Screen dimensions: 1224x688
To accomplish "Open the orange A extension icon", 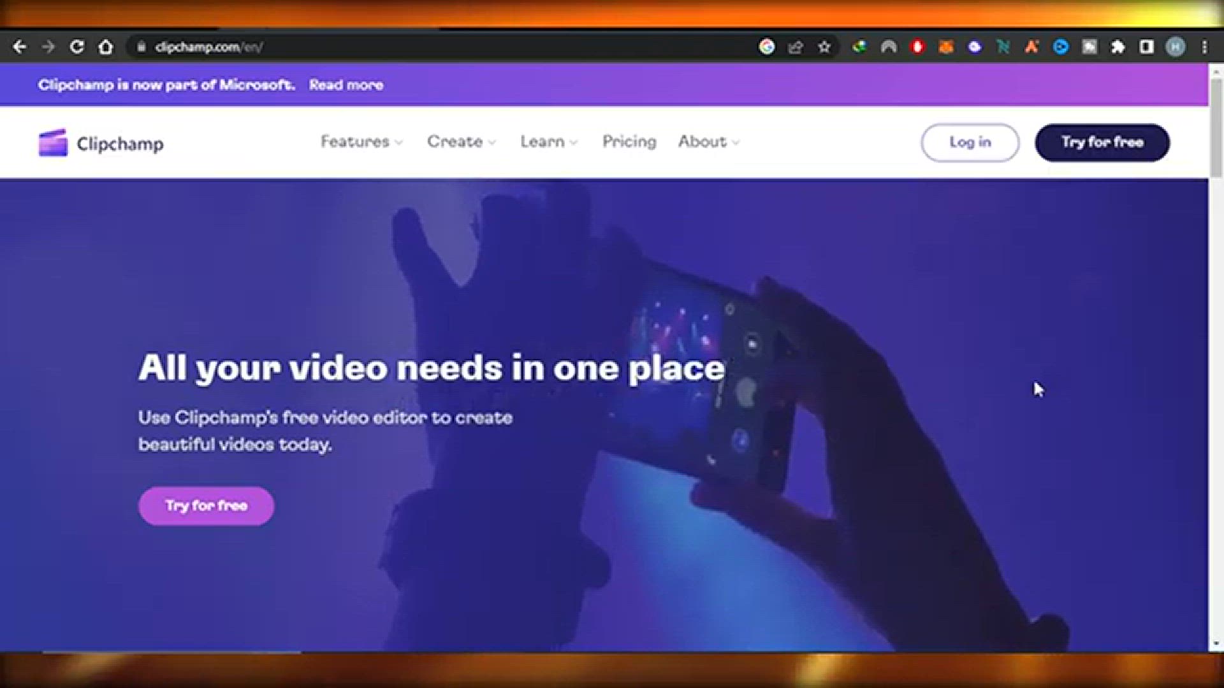I will [x=1032, y=47].
